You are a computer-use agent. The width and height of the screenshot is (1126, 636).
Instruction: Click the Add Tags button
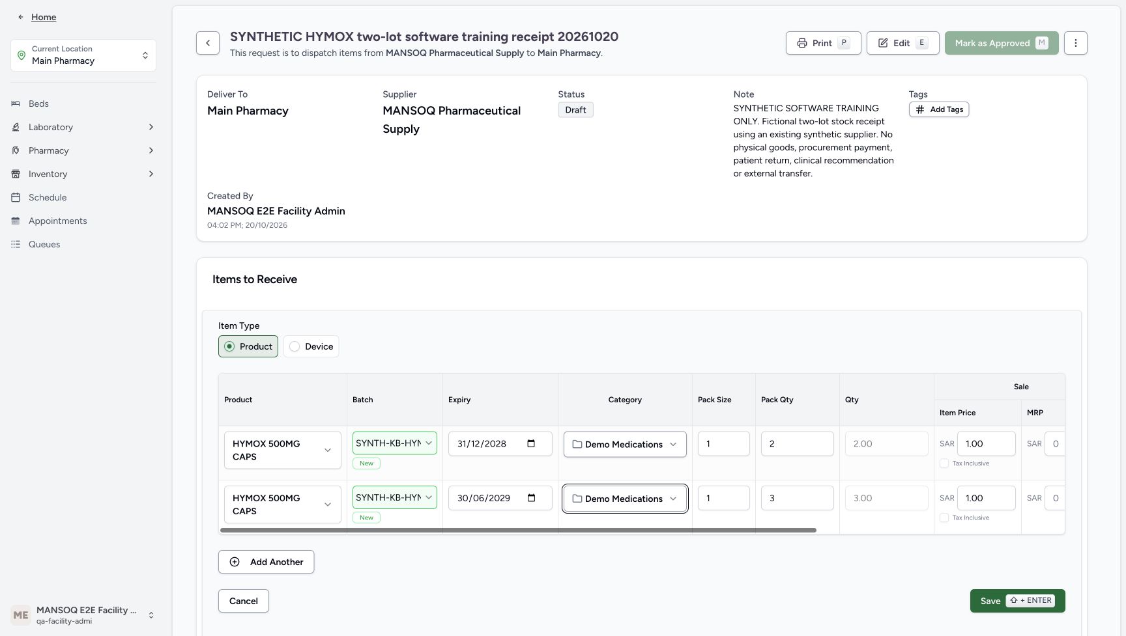click(939, 109)
